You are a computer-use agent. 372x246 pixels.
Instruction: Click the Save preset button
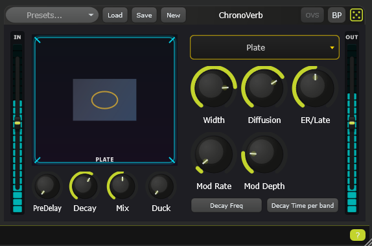(144, 15)
